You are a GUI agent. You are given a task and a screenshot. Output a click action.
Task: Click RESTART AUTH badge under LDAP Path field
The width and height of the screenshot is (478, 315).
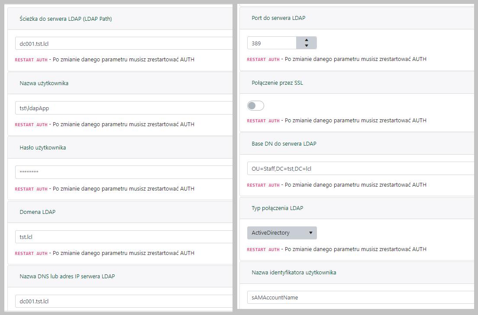[31, 60]
